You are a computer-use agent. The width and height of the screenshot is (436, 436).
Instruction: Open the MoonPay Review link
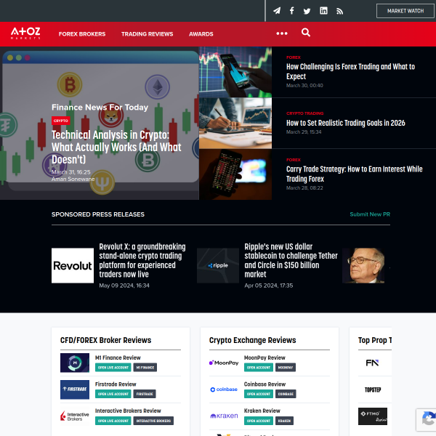click(265, 358)
